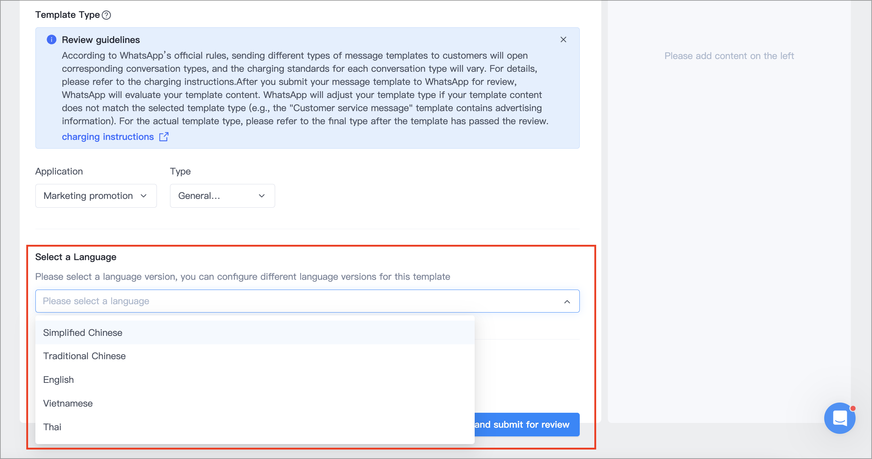
Task: Select Simplified Chinese from the language list
Action: 255,333
